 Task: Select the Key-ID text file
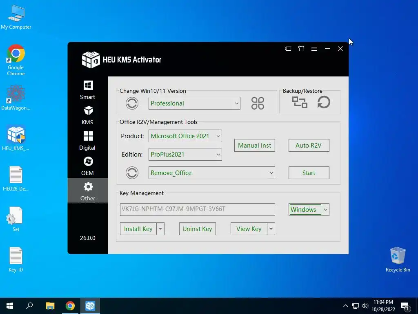16,260
